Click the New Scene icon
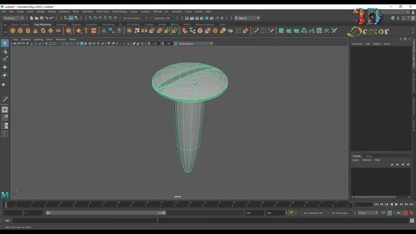 [32, 18]
